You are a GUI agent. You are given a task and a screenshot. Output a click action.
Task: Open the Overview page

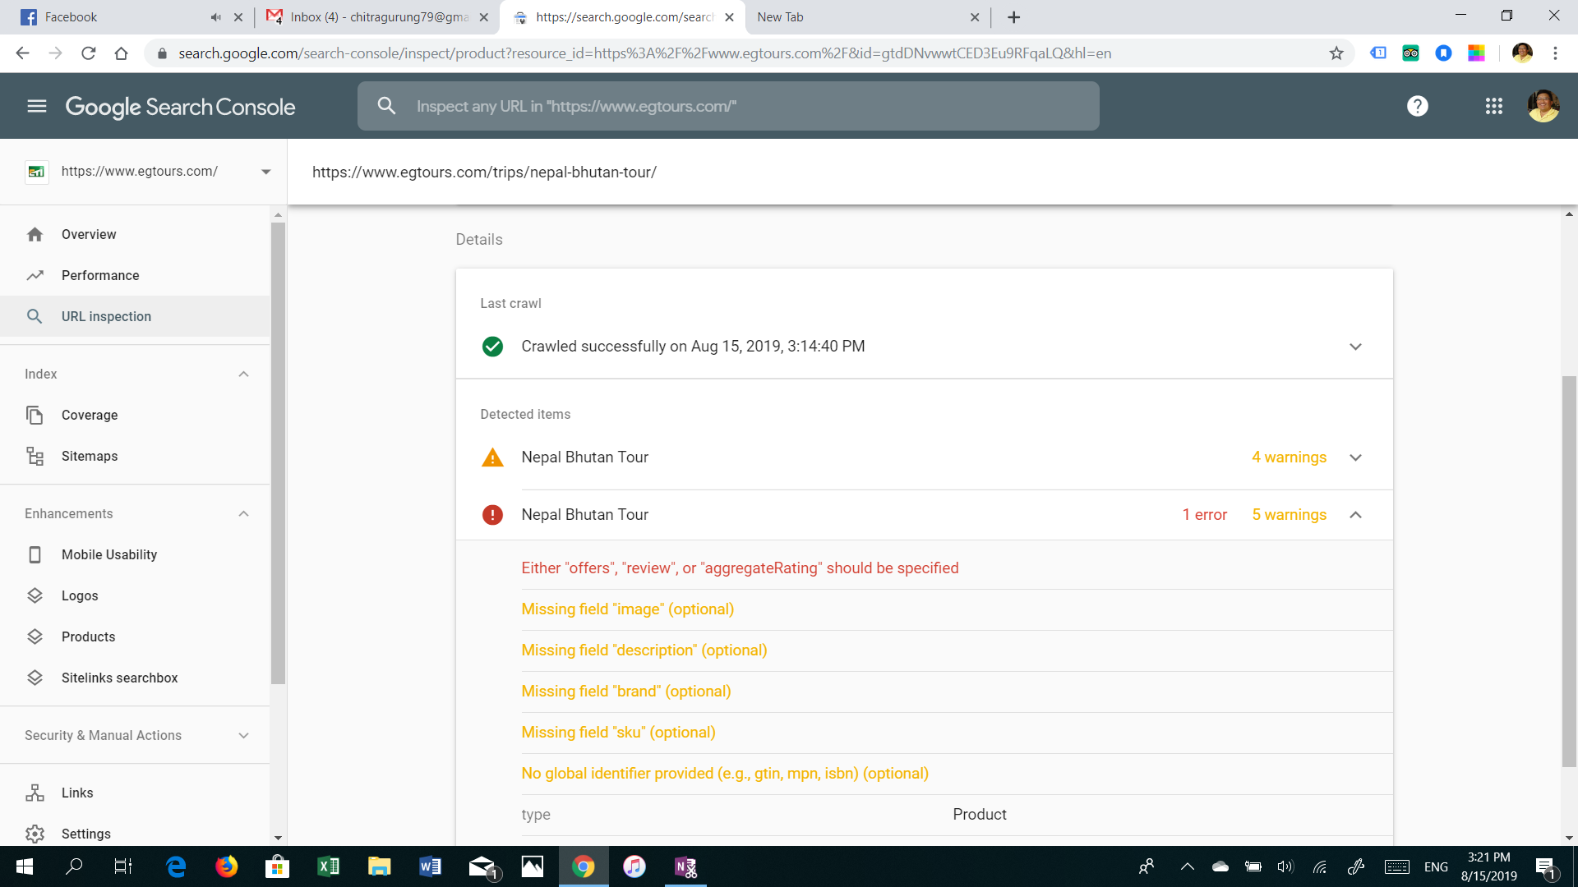coord(89,234)
